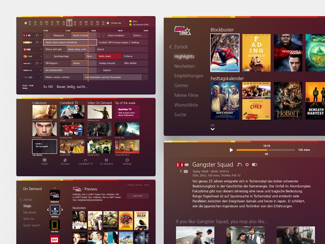This screenshot has width=325, height=244.
Task: Click left chevron beside Teleboy shop
Action: point(48,210)
